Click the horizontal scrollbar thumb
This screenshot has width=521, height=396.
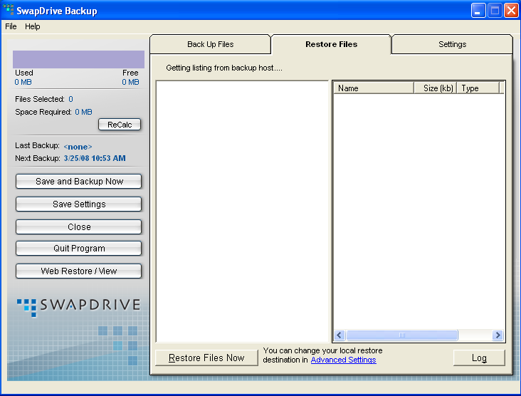point(402,335)
